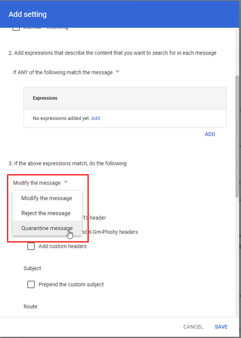Choose 'Quarantine message' from the list
The height and width of the screenshot is (338, 241).
pos(47,228)
